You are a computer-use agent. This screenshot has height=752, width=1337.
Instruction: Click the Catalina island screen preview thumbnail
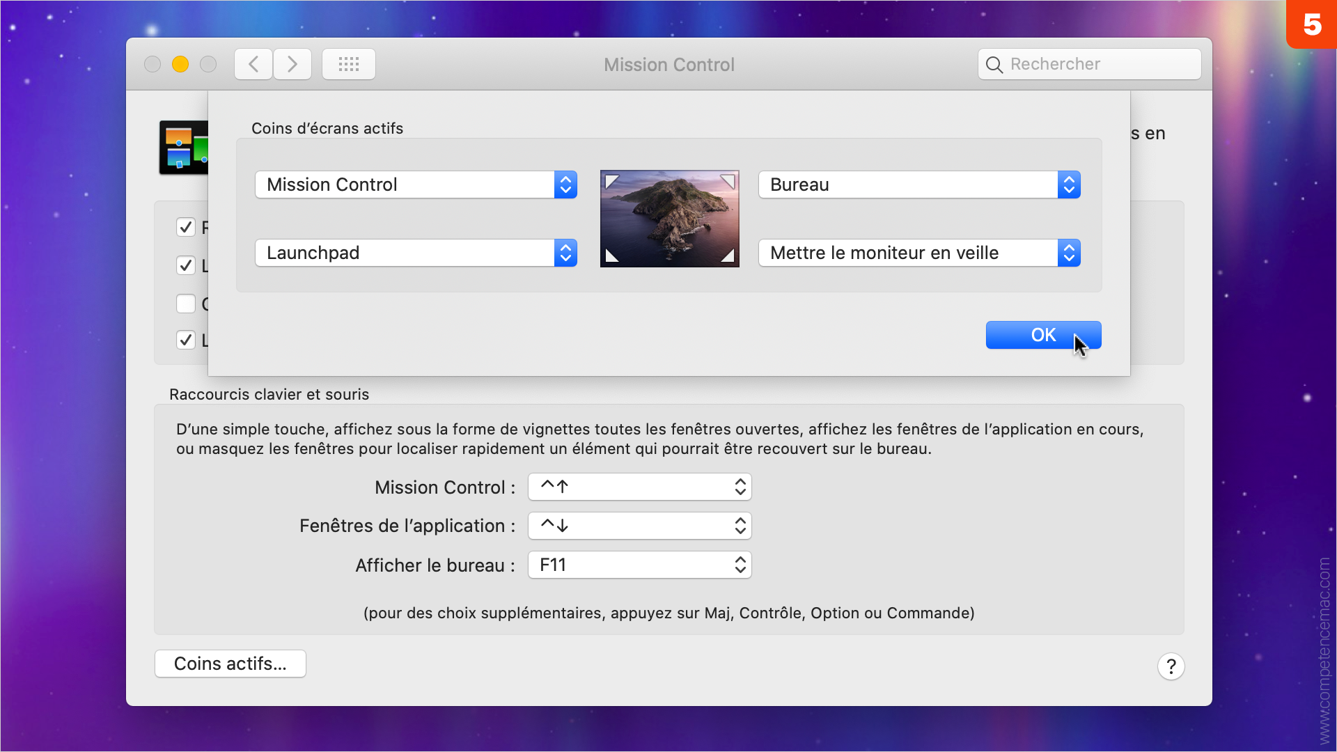[669, 219]
